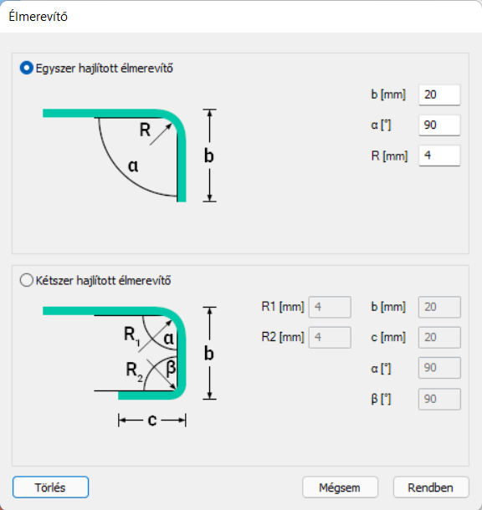Viewport: 482px width, 510px height.
Task: Click the disabled c [mm] field
Action: click(439, 337)
